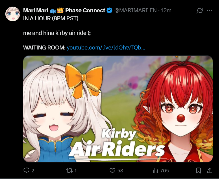Click the crown emoji beside Phase Connect
219x179 pixels.
click(60, 10)
